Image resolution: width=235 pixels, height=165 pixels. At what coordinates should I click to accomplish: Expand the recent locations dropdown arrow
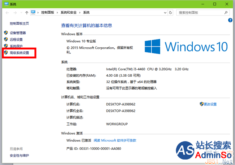(20, 13)
